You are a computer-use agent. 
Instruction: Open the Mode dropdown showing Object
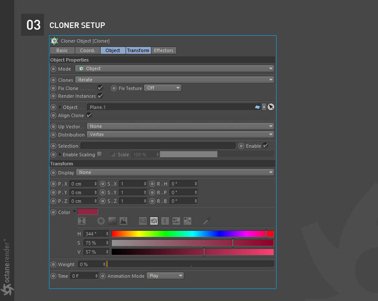[x=175, y=68]
